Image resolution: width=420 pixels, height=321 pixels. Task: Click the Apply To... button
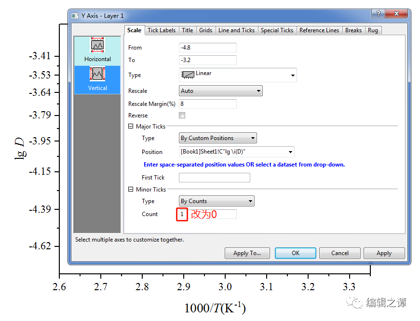click(x=247, y=253)
